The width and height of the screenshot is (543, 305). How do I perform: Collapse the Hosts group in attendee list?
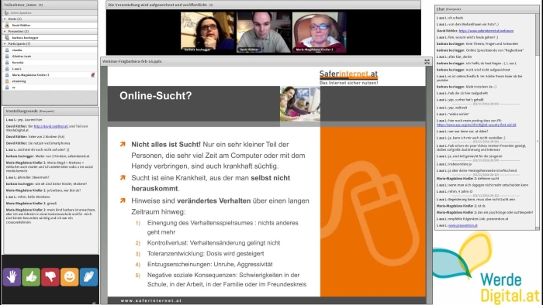click(5, 19)
